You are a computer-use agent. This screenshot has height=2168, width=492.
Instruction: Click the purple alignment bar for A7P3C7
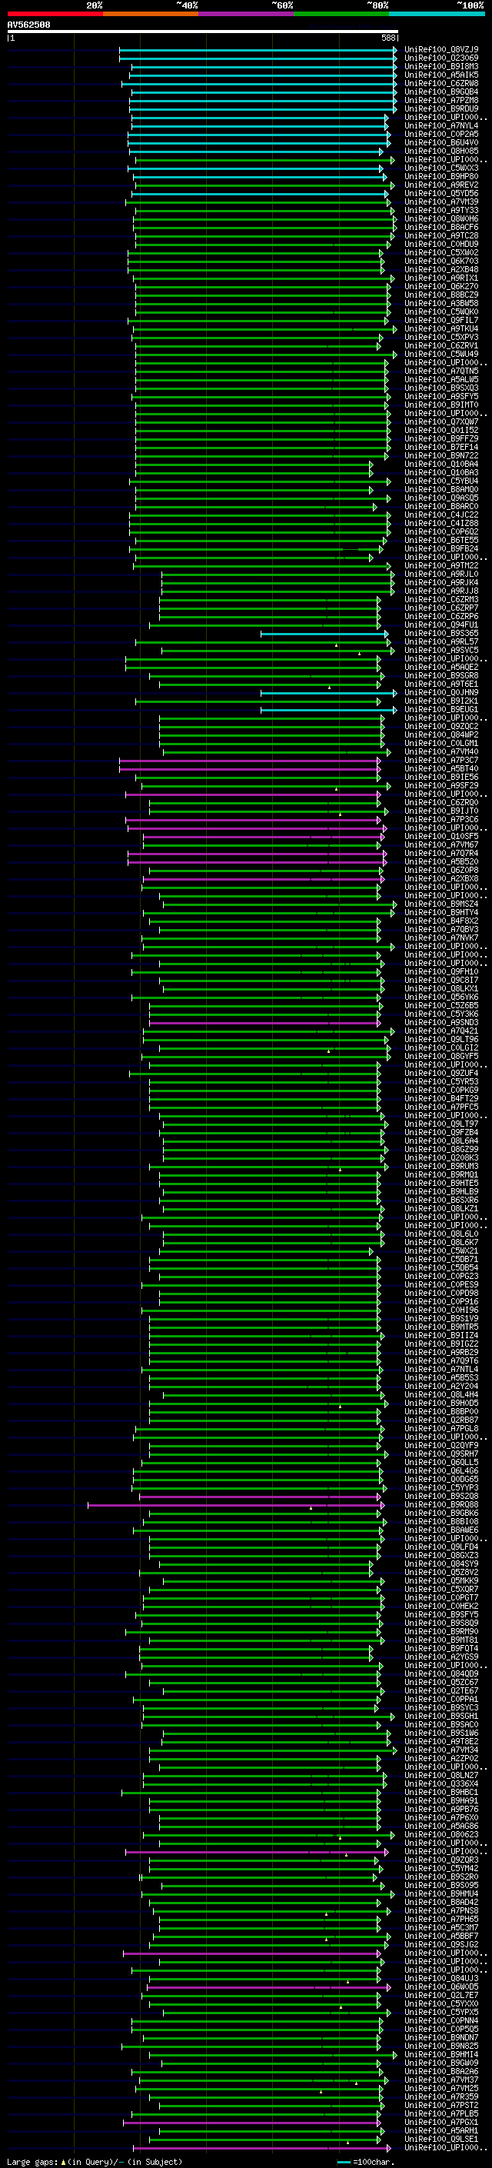[250, 760]
